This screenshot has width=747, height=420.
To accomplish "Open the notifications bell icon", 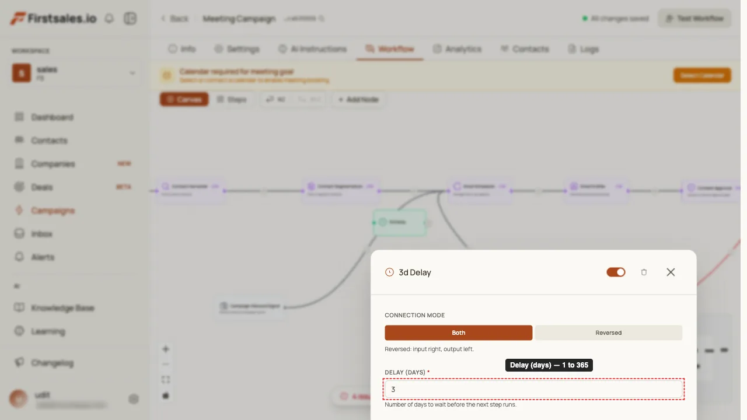I will (x=109, y=19).
